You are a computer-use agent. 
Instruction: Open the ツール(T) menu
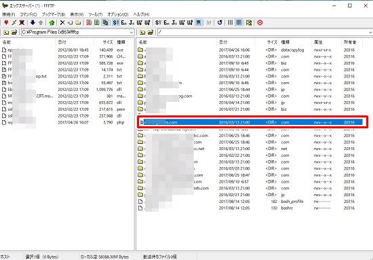click(95, 14)
